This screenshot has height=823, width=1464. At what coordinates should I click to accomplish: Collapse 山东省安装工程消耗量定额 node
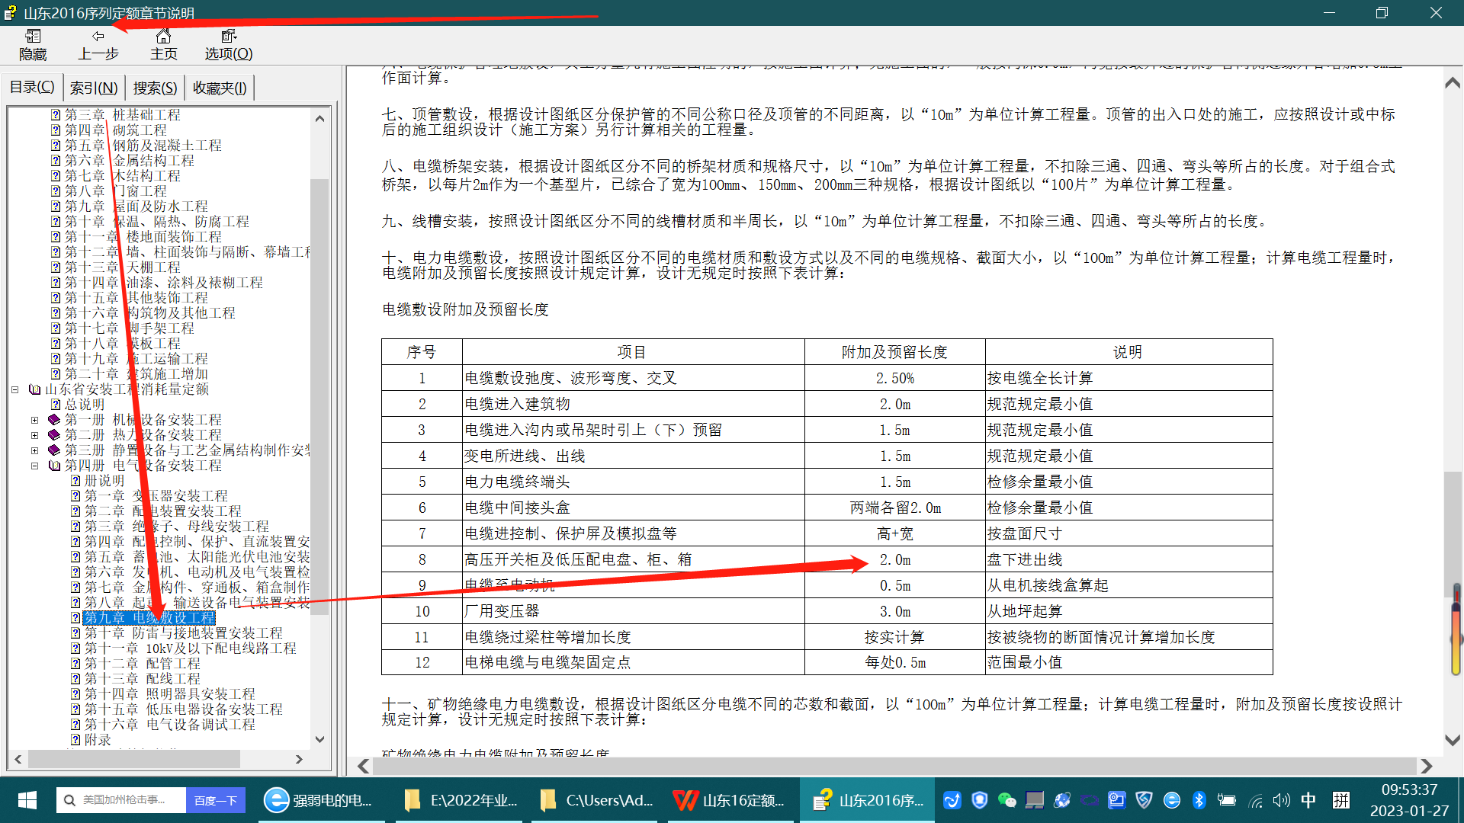[14, 389]
